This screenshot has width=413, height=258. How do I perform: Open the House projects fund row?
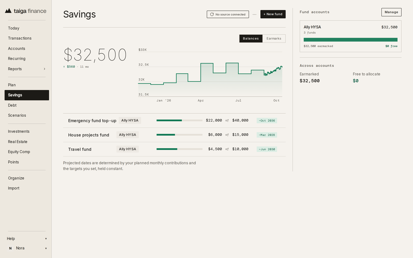[174, 135]
